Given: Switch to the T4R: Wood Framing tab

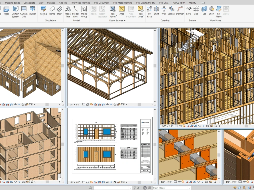Looking at the screenshot, I should (80, 3).
